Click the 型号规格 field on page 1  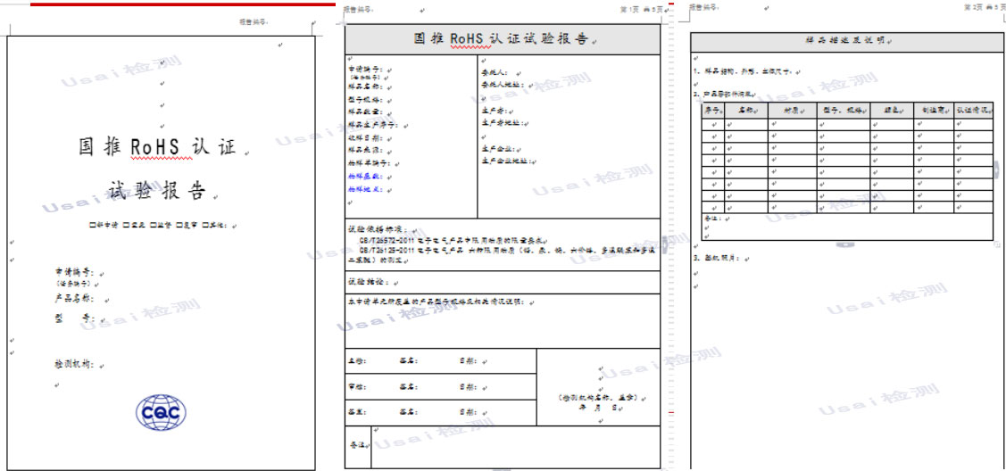[x=366, y=100]
